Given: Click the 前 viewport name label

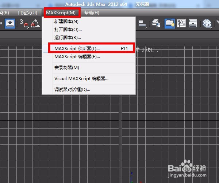Looking at the screenshot, I should (x=138, y=50).
